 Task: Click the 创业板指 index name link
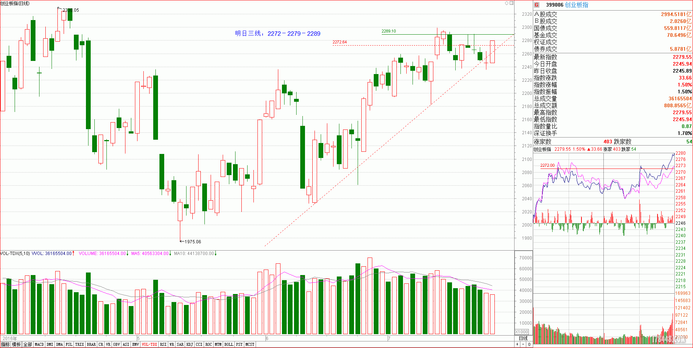[577, 5]
